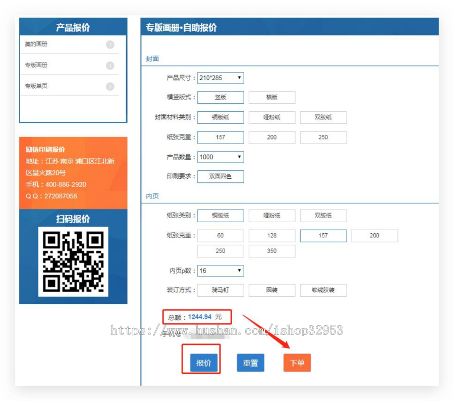Toggle 横版 orientation for the cover
The height and width of the screenshot is (401, 454).
coord(272,97)
